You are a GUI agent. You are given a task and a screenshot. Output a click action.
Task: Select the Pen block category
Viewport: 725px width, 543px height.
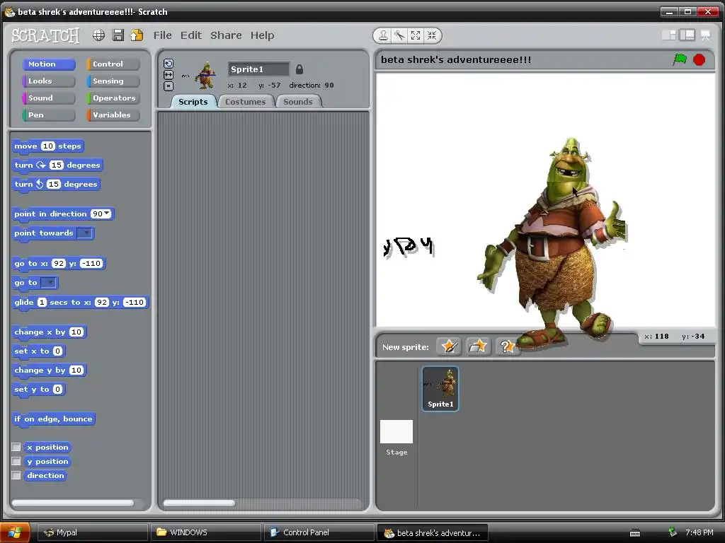49,115
